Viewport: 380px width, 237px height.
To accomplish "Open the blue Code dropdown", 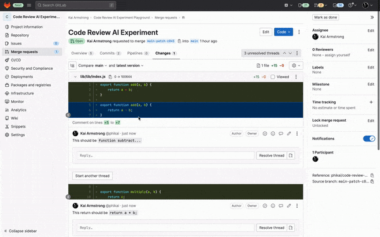I will coord(283,32).
